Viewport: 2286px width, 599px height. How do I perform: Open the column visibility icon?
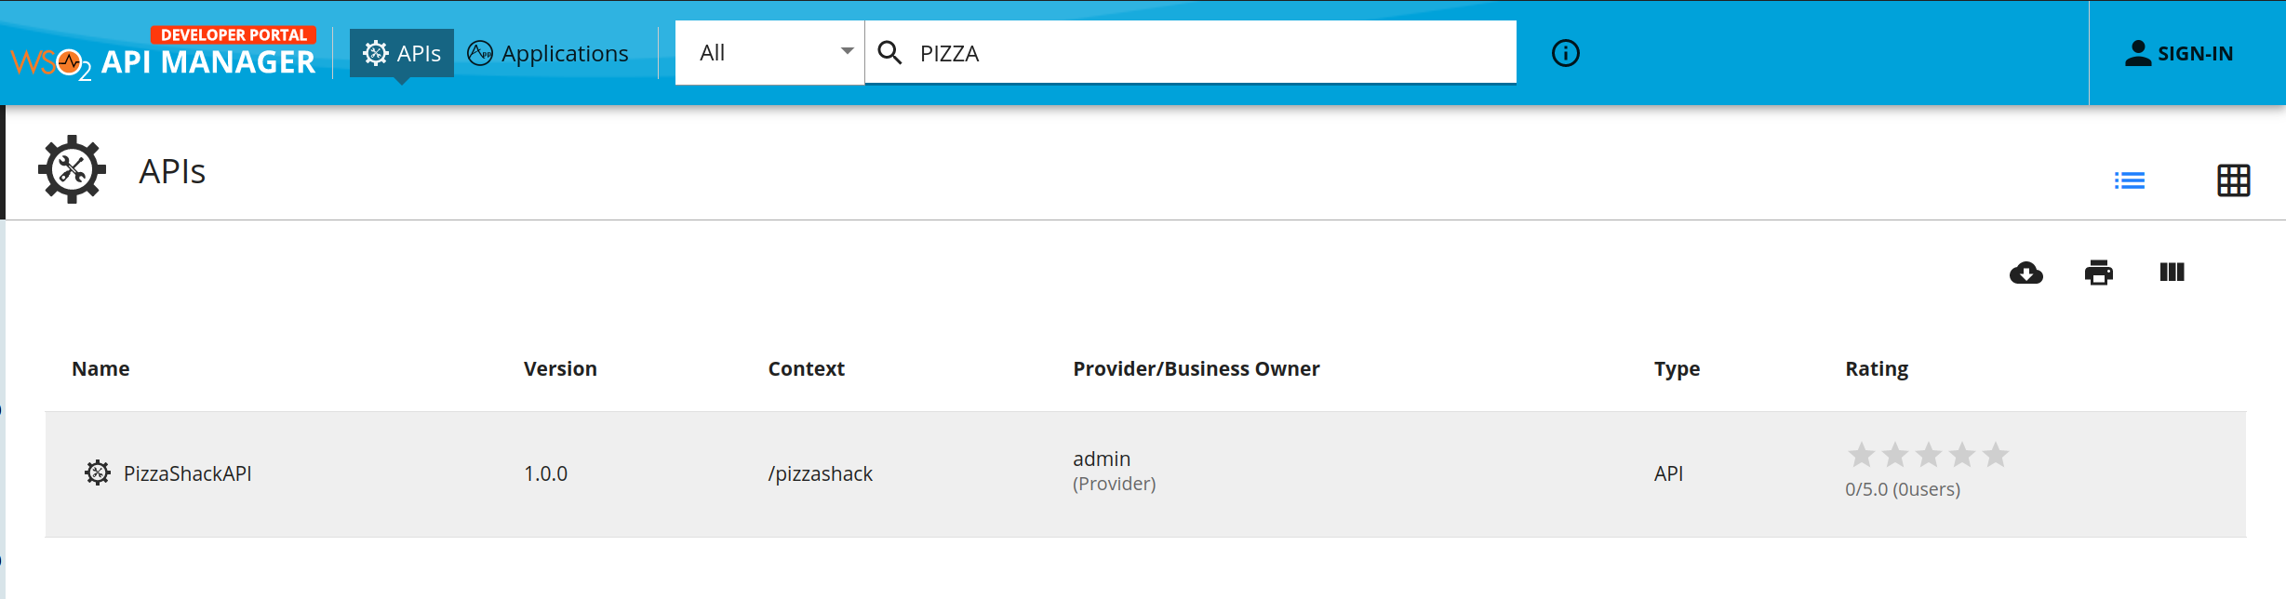2172,273
